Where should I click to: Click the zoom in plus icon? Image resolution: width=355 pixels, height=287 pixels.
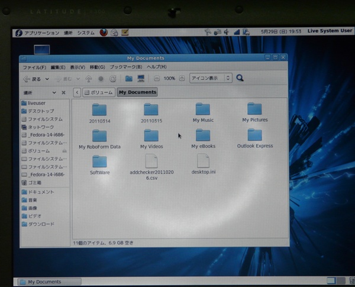(182, 78)
